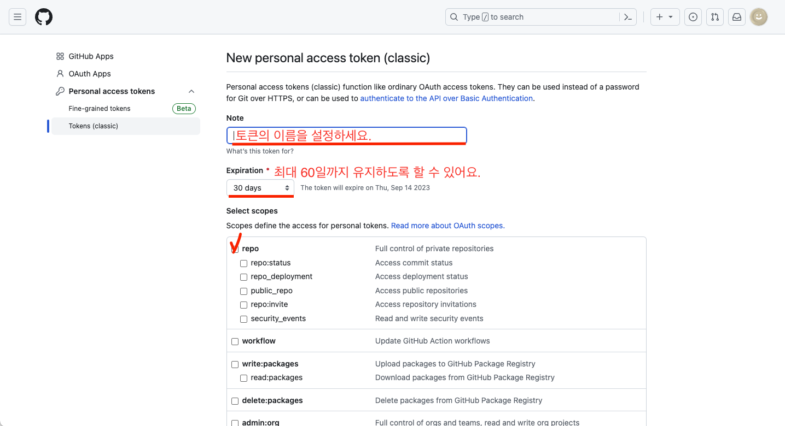Screen dimensions: 785x426
Task: Click the search magnifier icon
Action: pyautogui.click(x=454, y=17)
